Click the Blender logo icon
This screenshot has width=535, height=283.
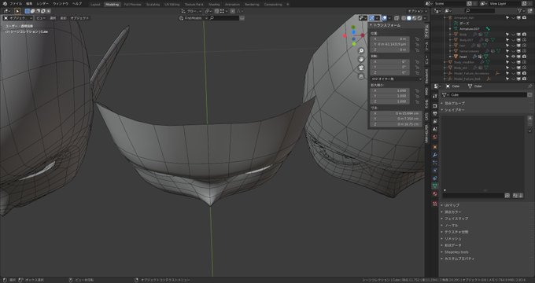[x=5, y=4]
